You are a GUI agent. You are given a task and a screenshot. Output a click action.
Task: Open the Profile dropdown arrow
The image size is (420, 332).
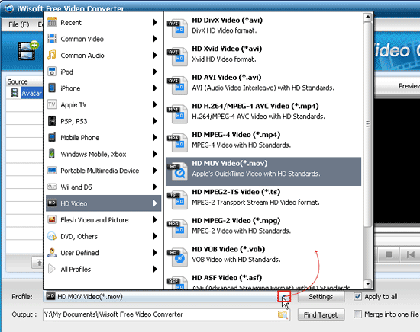tap(284, 296)
